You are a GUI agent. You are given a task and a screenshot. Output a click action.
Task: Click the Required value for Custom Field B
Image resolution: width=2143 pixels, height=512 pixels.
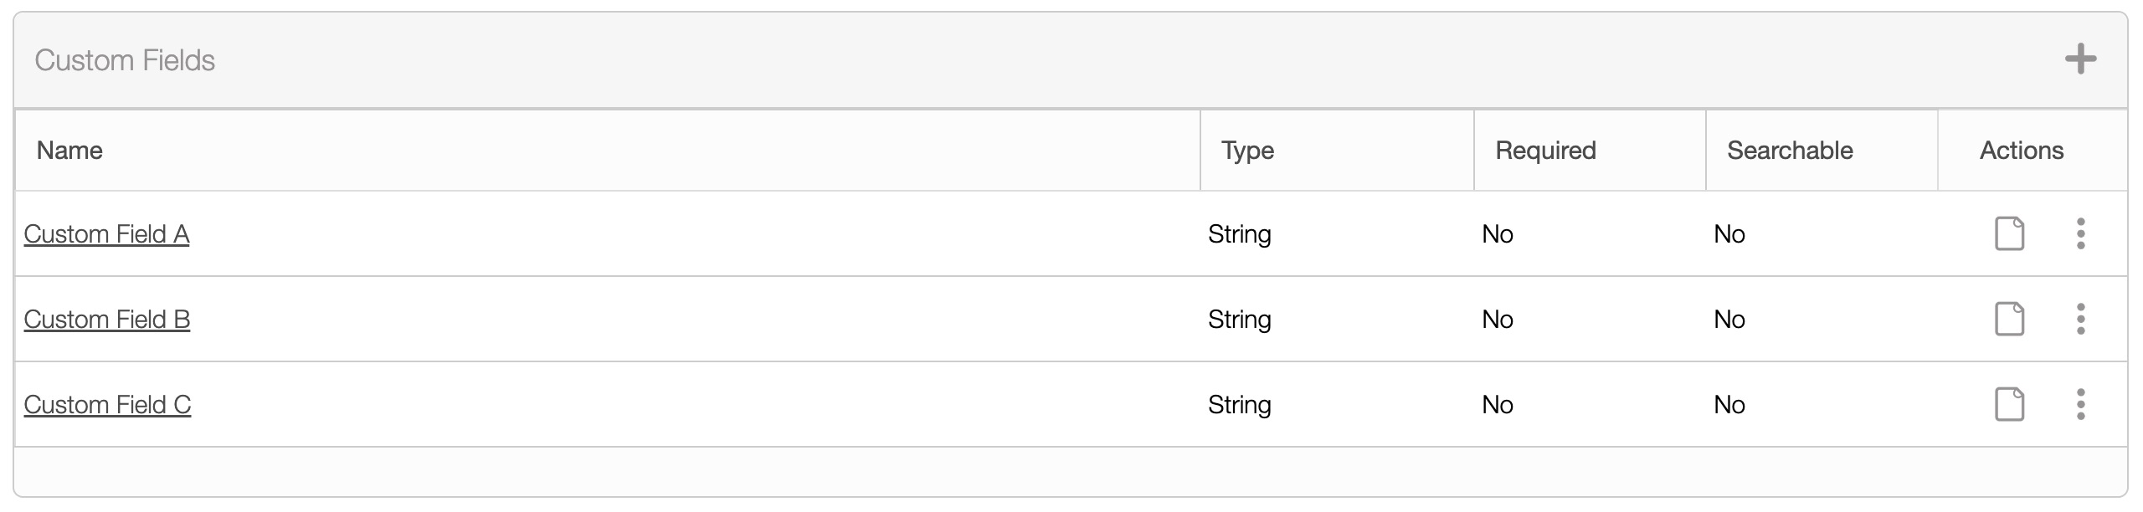coord(1497,320)
